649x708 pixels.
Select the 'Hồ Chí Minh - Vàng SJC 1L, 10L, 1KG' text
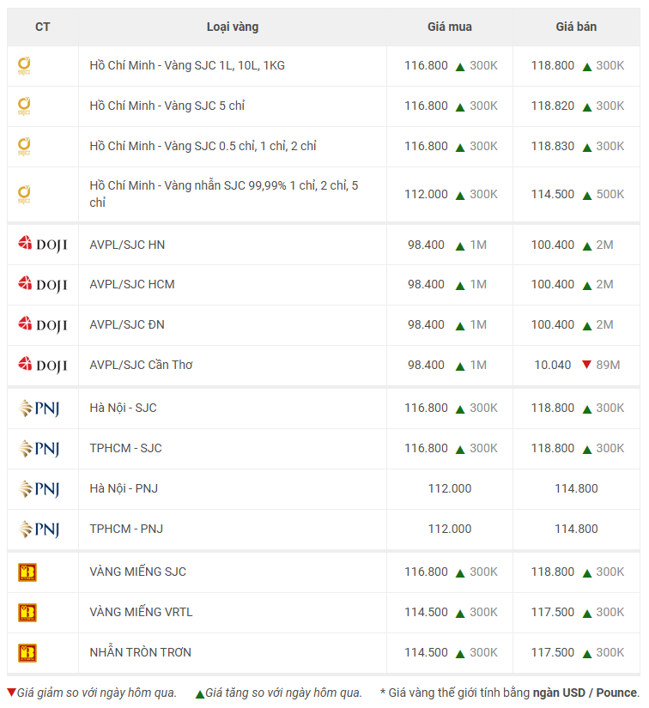pos(187,65)
